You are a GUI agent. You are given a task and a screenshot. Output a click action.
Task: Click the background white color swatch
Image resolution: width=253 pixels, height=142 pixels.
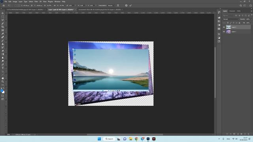(4, 92)
